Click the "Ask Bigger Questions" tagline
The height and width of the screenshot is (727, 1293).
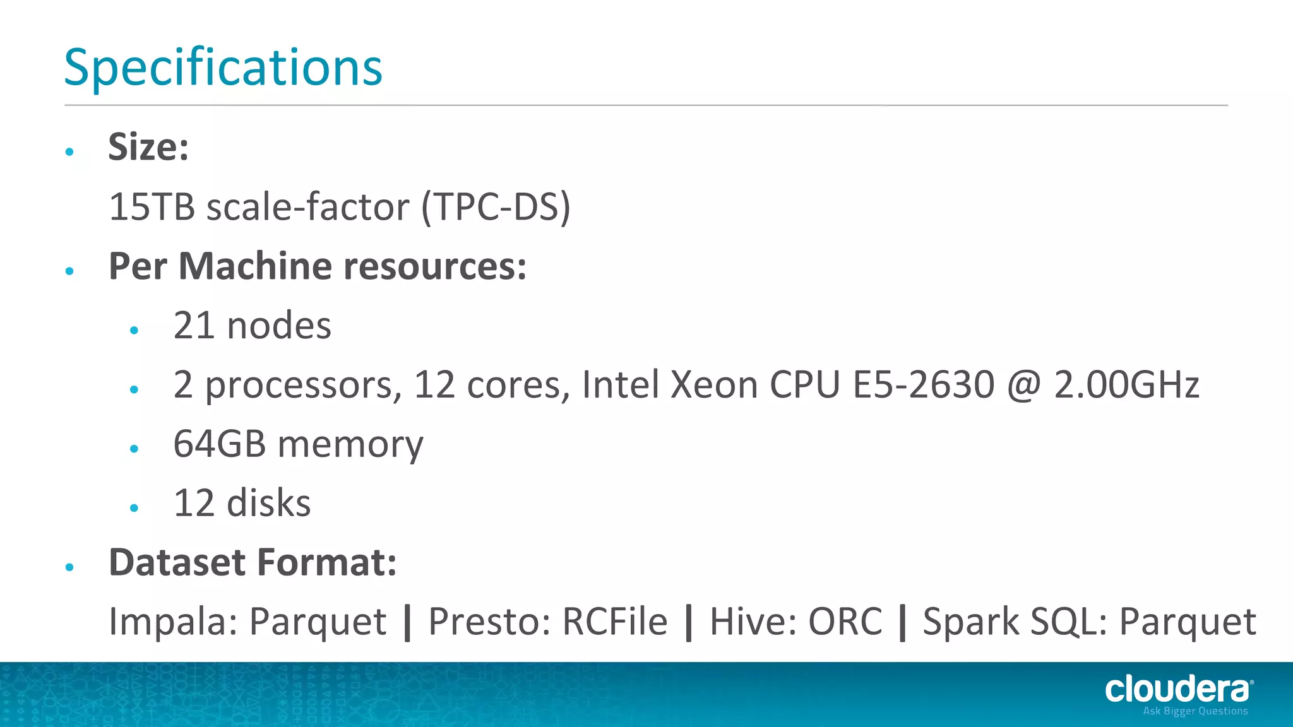[x=1195, y=711]
